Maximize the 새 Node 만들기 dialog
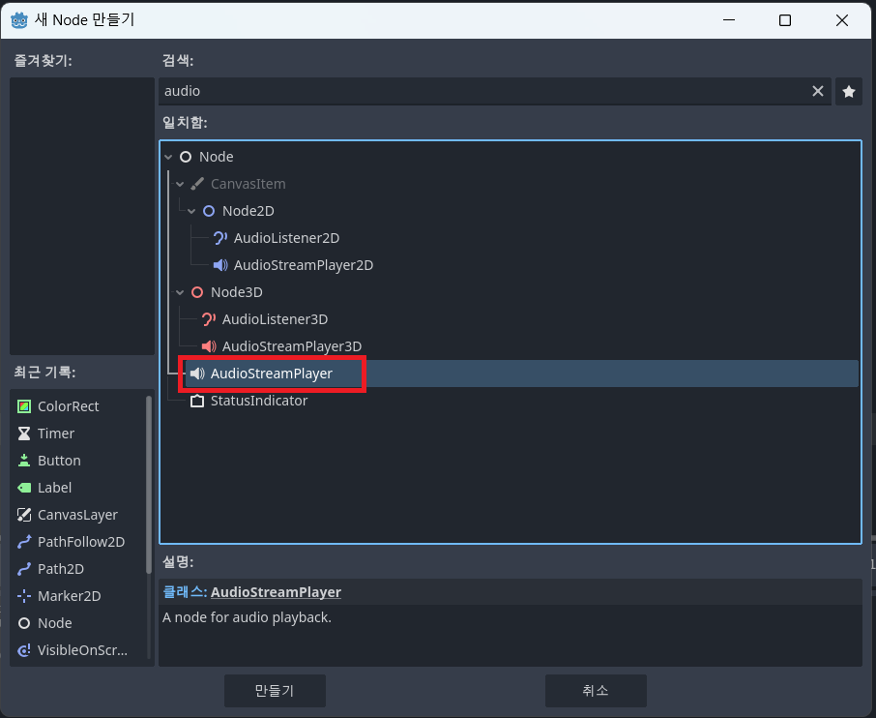 [785, 20]
